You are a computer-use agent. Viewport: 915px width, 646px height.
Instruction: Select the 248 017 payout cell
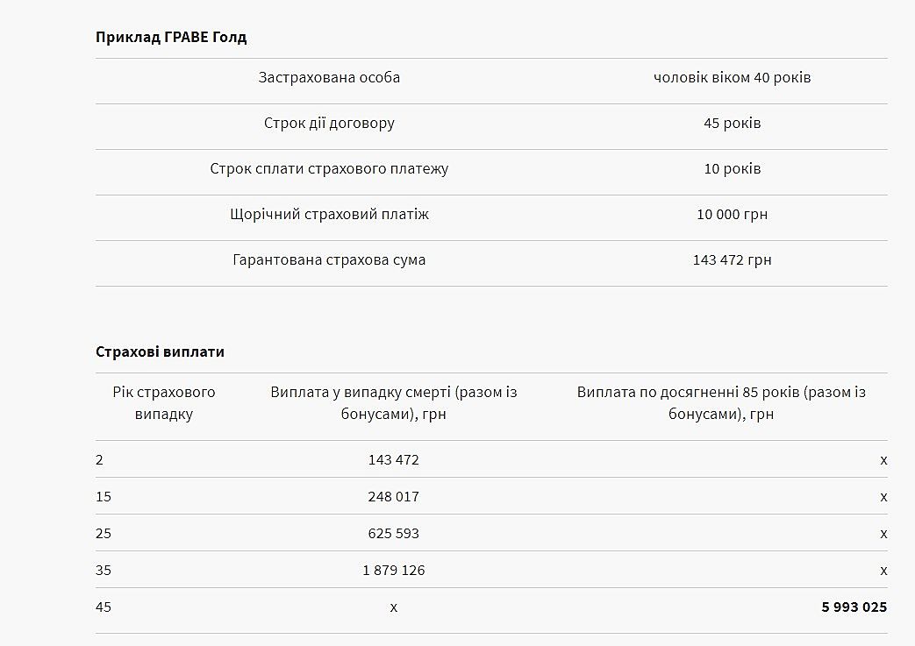(393, 496)
